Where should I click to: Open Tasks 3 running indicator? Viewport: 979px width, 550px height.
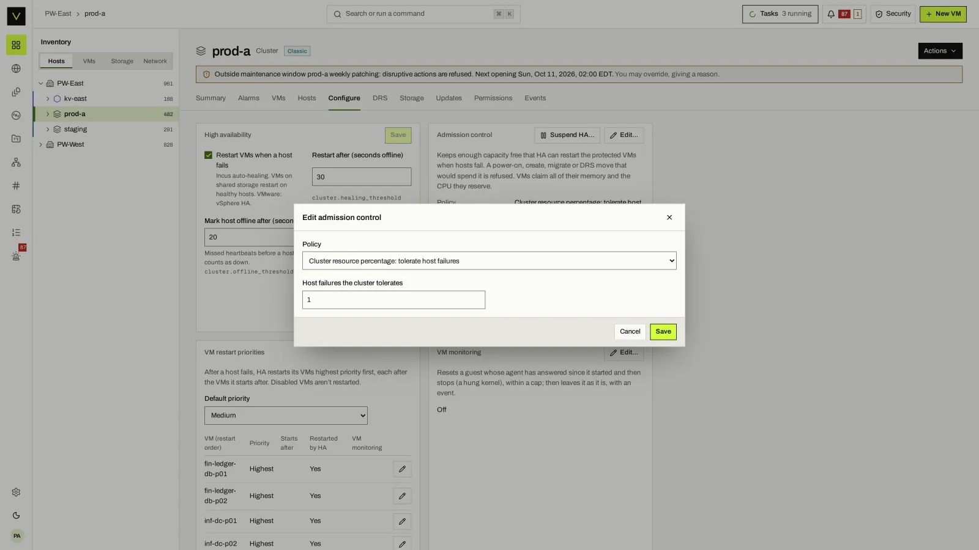click(x=780, y=14)
